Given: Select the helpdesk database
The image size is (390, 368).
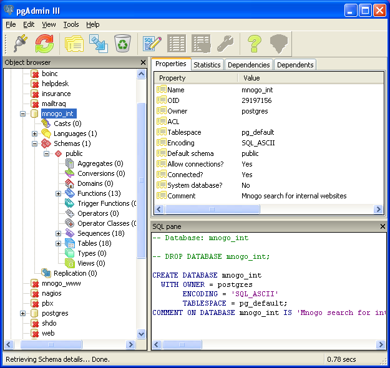Looking at the screenshot, I should click(55, 84).
